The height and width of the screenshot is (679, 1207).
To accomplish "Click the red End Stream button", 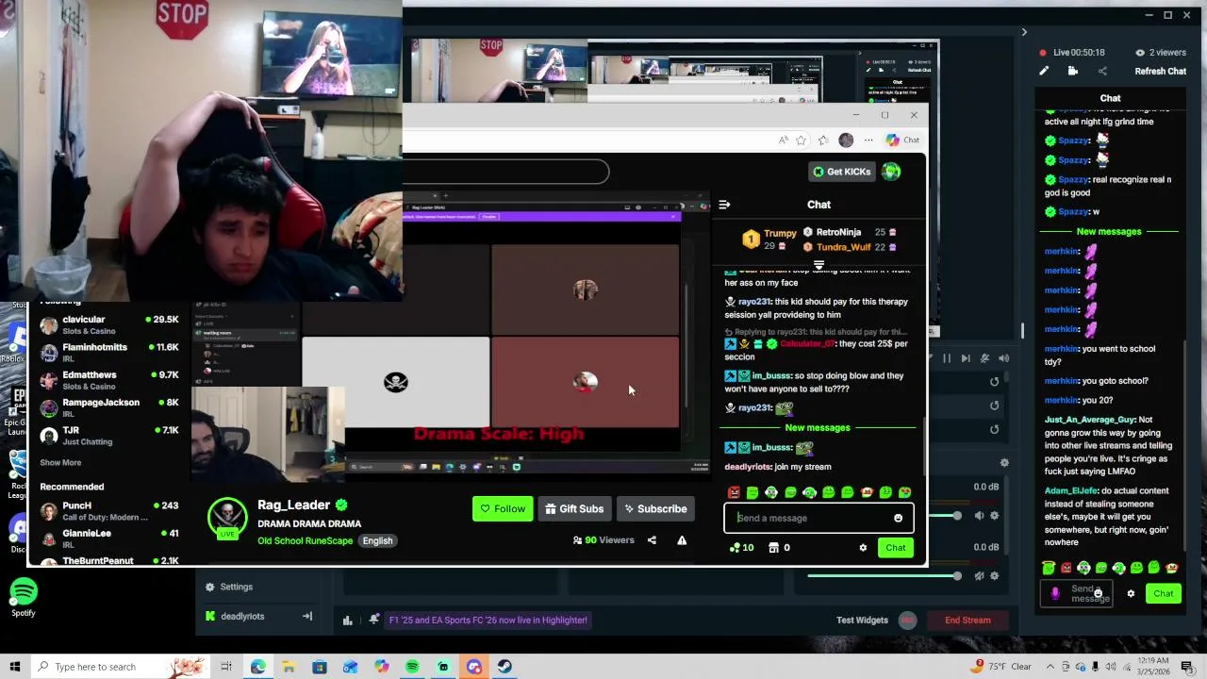I will click(x=967, y=620).
